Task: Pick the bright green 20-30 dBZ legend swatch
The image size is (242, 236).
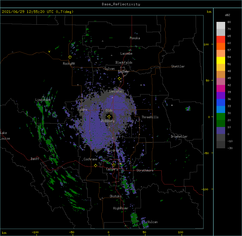Action: click(x=221, y=116)
